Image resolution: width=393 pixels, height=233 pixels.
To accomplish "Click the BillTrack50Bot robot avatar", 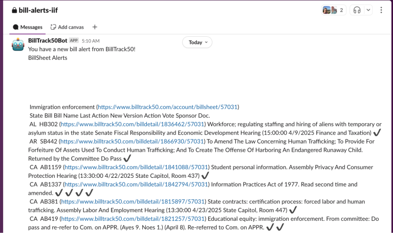I will click(18, 44).
